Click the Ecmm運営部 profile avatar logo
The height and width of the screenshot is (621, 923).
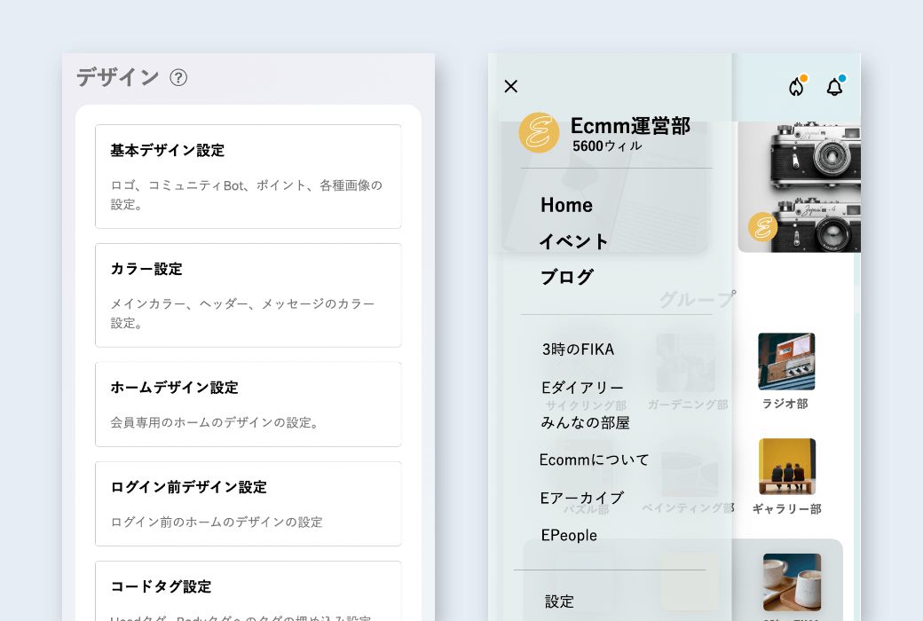(x=539, y=133)
